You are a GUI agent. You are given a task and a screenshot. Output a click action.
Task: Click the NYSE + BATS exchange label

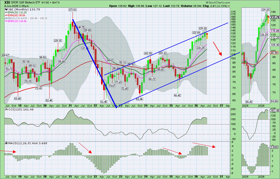point(50,2)
